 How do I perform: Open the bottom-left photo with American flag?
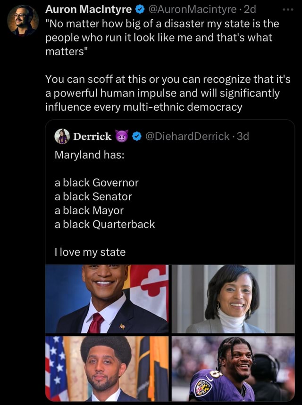(x=107, y=368)
